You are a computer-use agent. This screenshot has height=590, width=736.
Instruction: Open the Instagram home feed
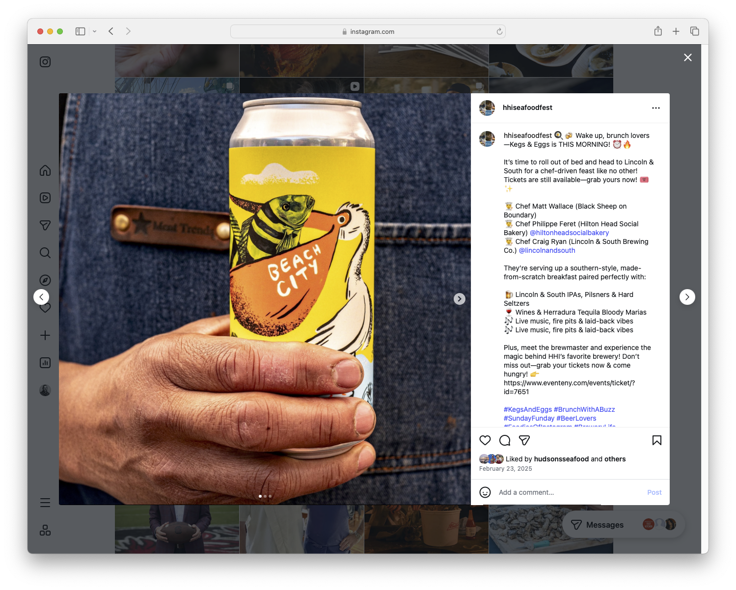coord(45,170)
